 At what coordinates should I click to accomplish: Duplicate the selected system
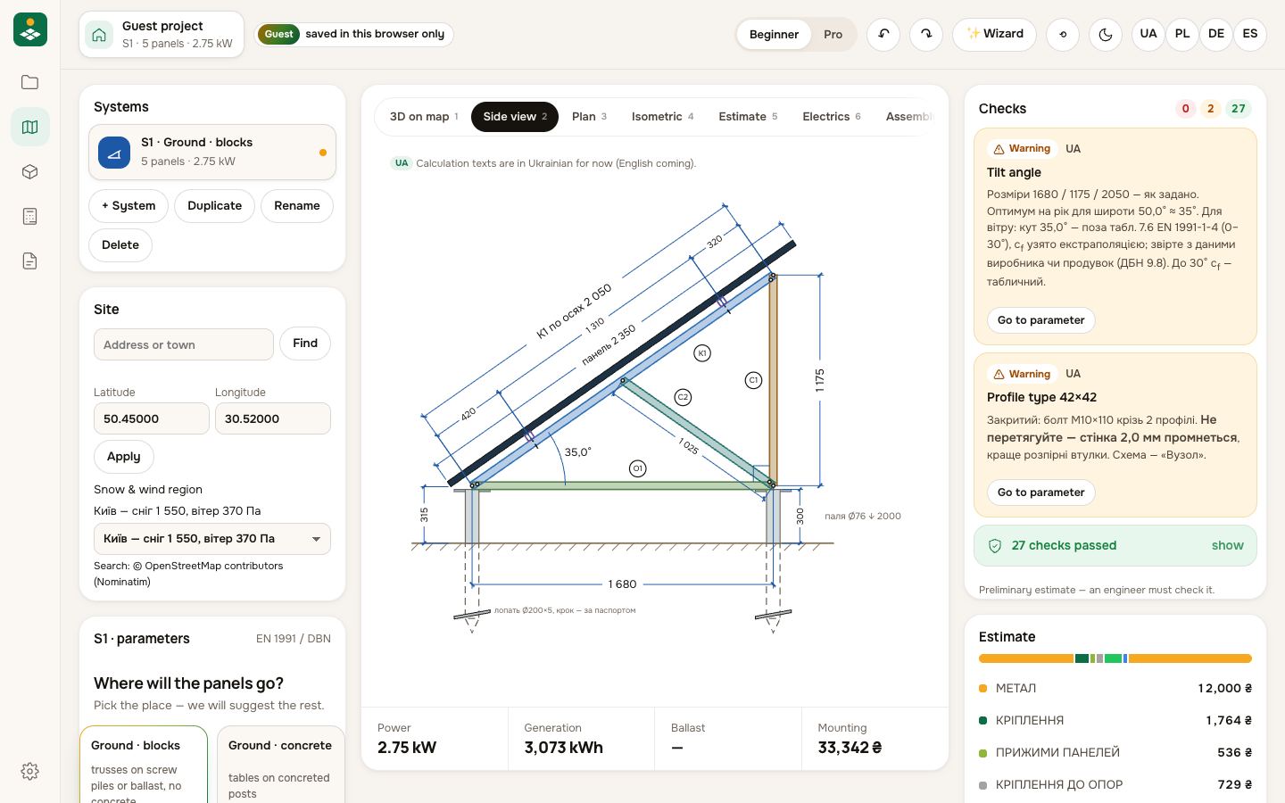[215, 206]
